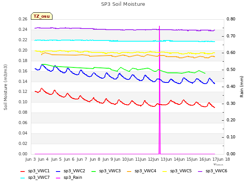247x185 pixels.
Task: Click the Rain (mm) axis label
Action: pyautogui.click(x=242, y=87)
